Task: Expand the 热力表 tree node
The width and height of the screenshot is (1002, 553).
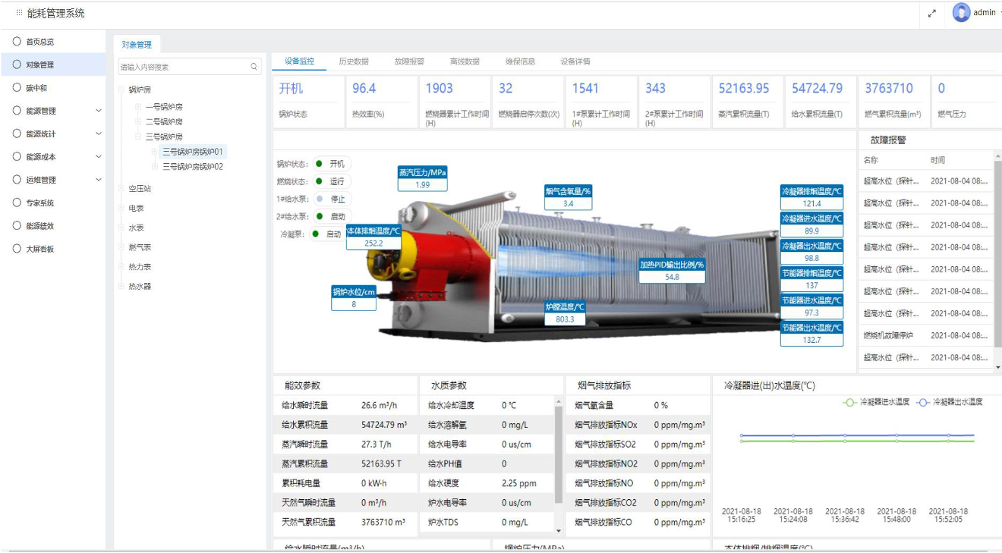Action: click(121, 267)
